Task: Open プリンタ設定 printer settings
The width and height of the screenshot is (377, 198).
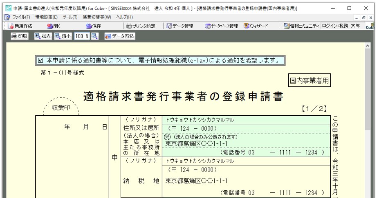Action: (141, 26)
